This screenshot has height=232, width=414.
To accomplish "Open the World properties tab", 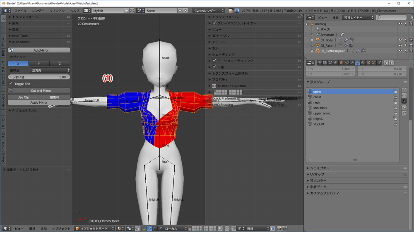I will pyautogui.click(x=336, y=63).
